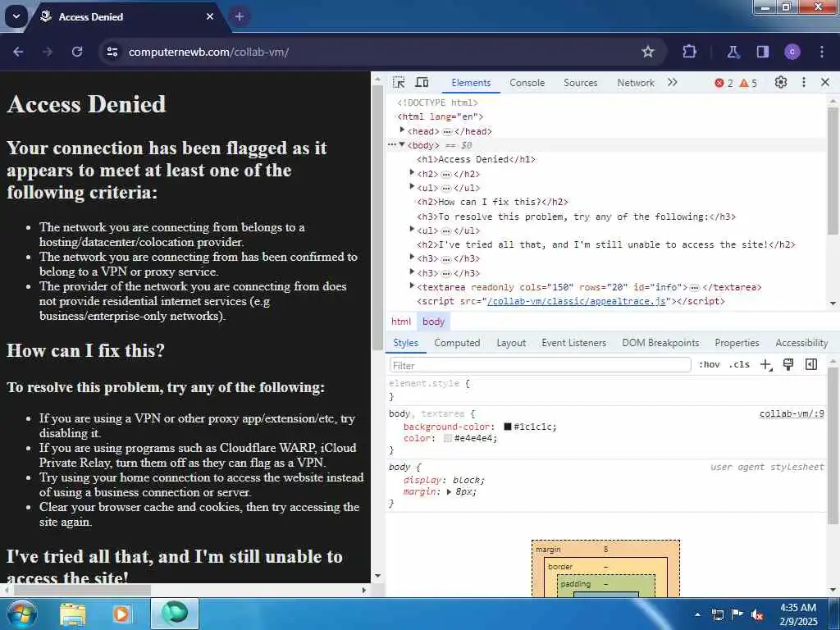Open the profile avatar menu
Image resolution: width=840 pixels, height=630 pixels.
[792, 52]
